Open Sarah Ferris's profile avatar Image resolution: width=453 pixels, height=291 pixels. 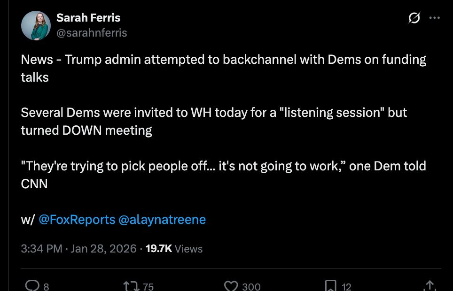pyautogui.click(x=36, y=25)
